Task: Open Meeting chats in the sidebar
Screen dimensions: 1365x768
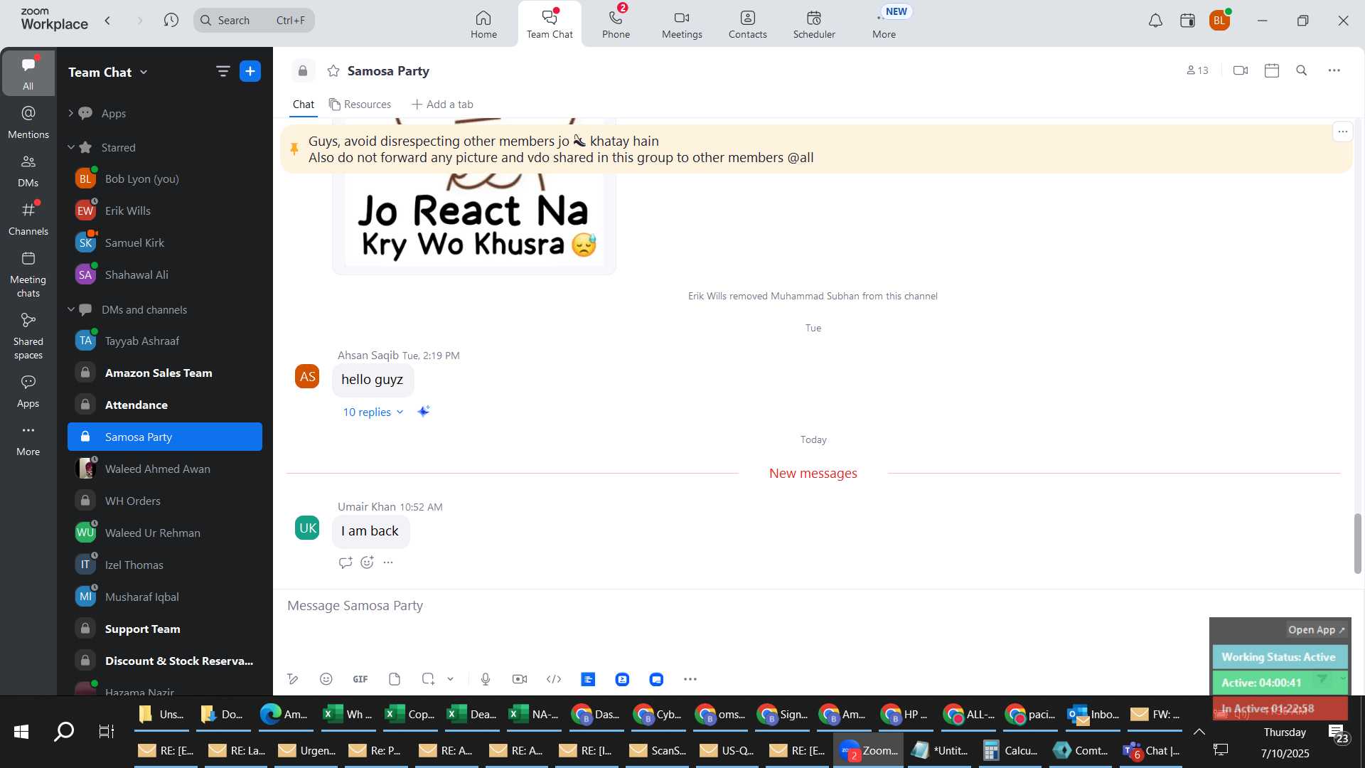Action: [28, 274]
